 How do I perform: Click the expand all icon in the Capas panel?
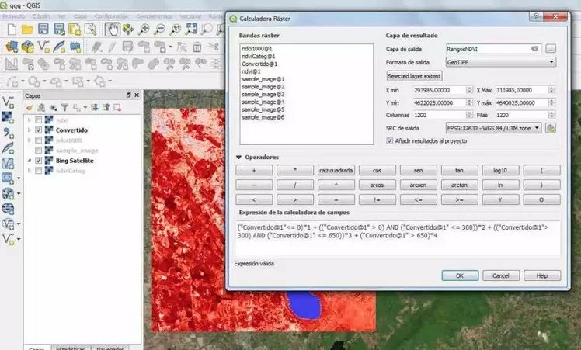pos(95,108)
